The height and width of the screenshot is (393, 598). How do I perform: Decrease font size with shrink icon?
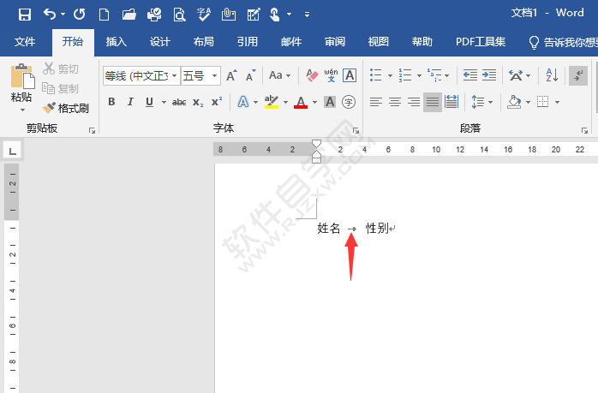250,76
